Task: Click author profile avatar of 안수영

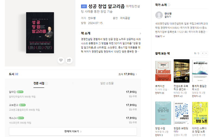Action: (159, 15)
